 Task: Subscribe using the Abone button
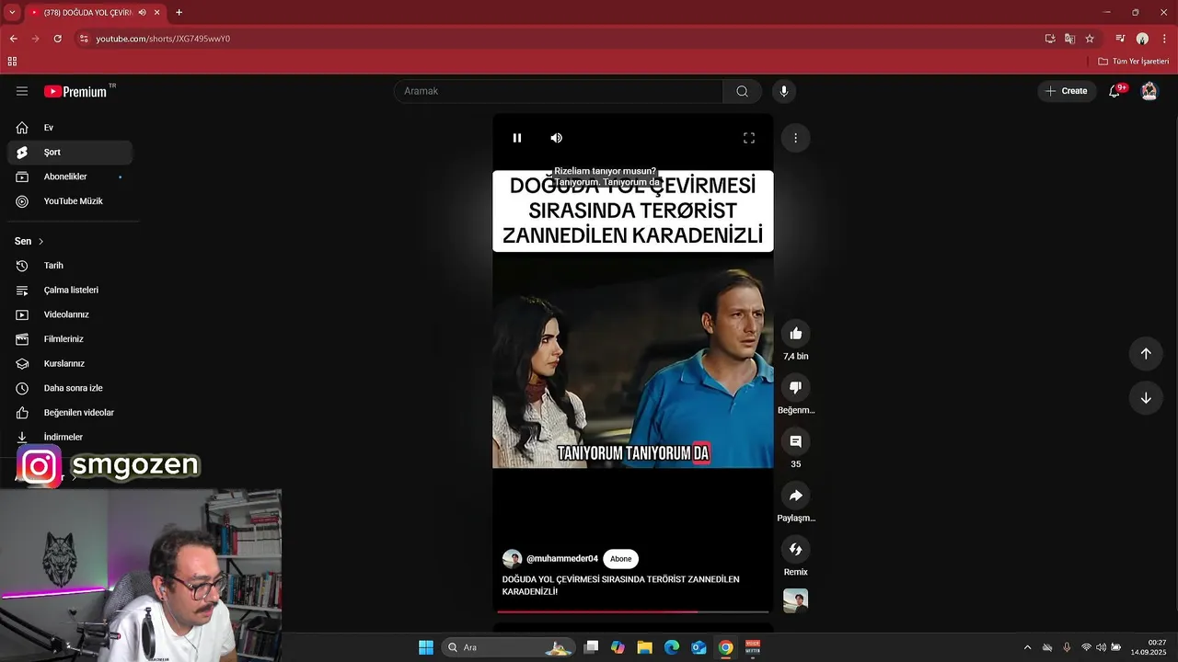(621, 559)
